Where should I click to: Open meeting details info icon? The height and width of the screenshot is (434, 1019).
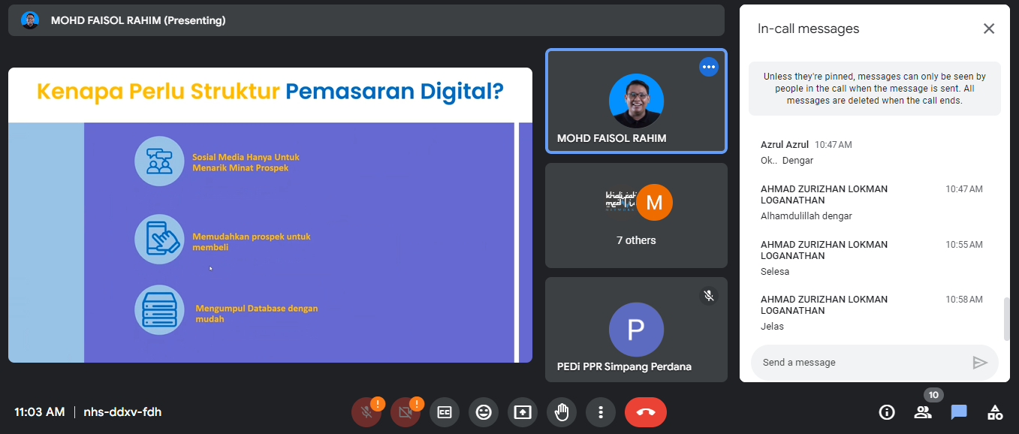click(887, 412)
